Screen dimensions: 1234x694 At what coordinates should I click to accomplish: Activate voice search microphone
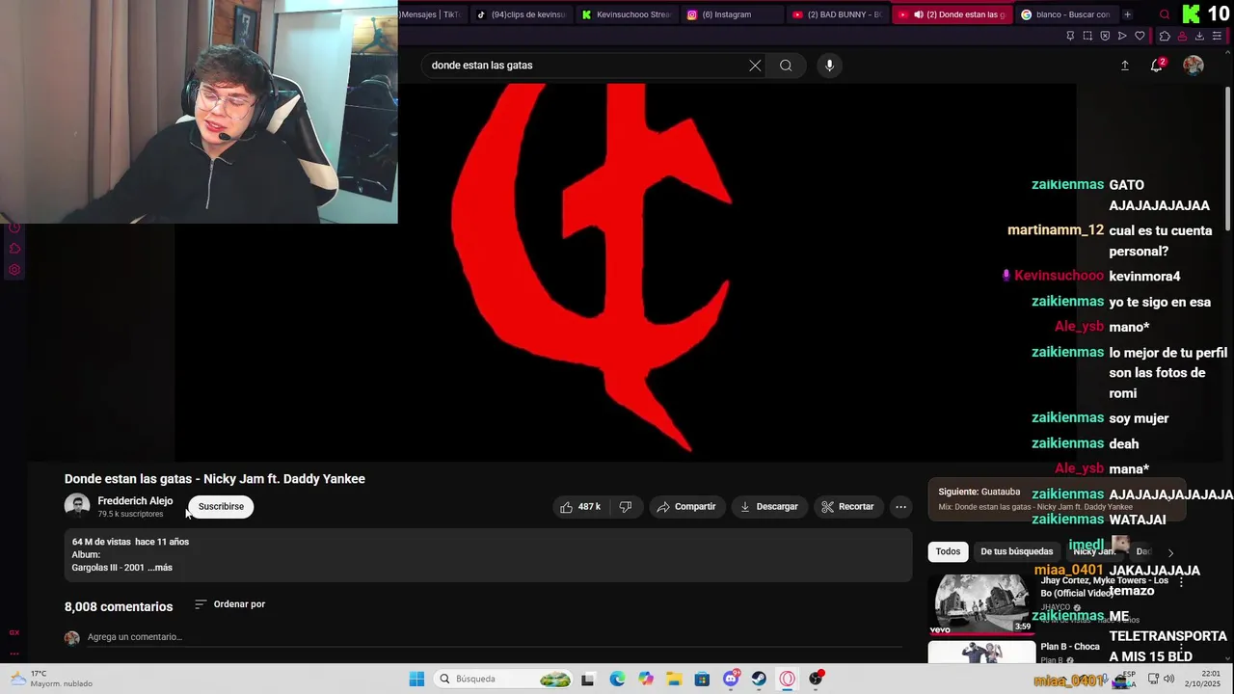(x=829, y=66)
